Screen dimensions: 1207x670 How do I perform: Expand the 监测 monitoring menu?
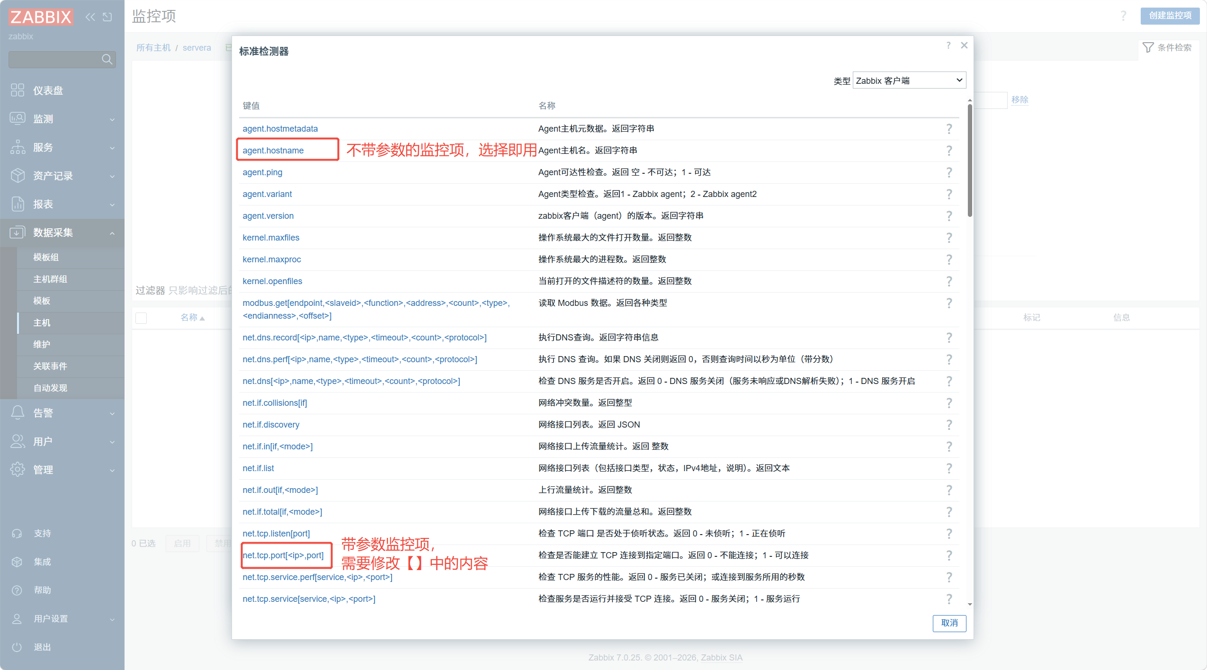tap(62, 119)
